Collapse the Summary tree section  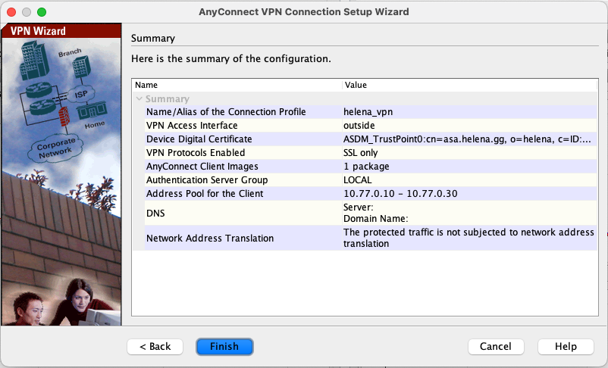139,99
